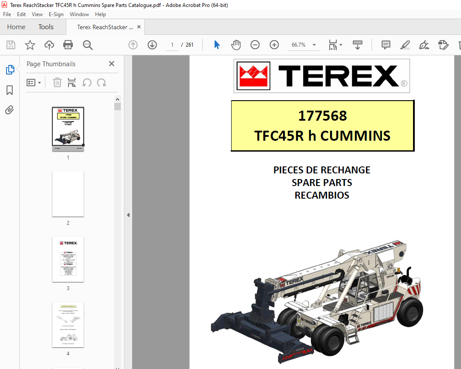Expand fit page options arrow
461x369 pixels.
click(341, 45)
